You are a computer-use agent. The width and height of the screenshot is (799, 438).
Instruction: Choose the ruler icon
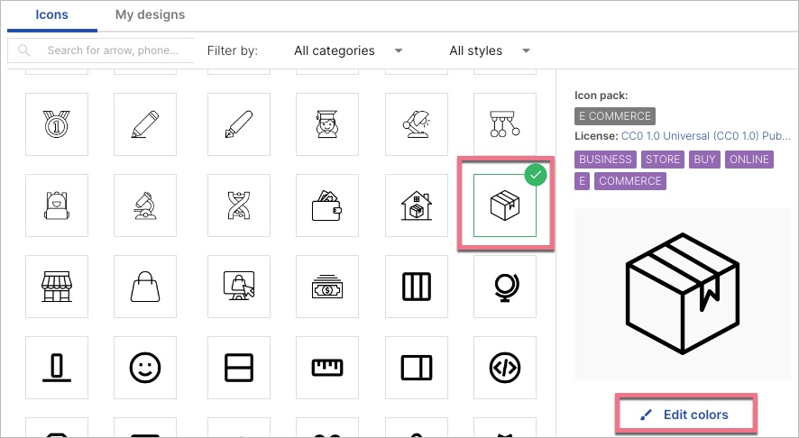click(326, 367)
